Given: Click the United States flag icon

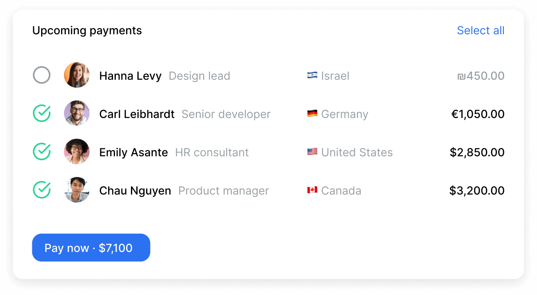Looking at the screenshot, I should coord(312,152).
